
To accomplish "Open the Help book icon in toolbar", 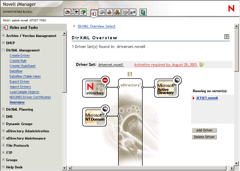I will [x=143, y=12].
